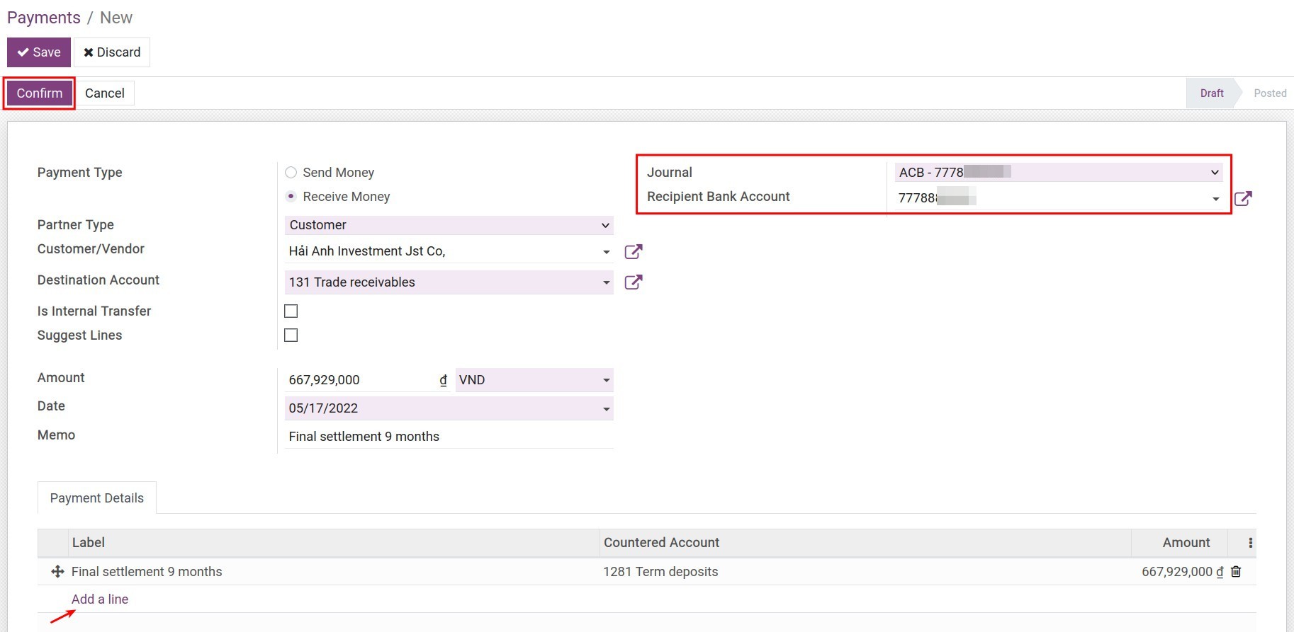Switch to the Payment Details tab

point(97,498)
